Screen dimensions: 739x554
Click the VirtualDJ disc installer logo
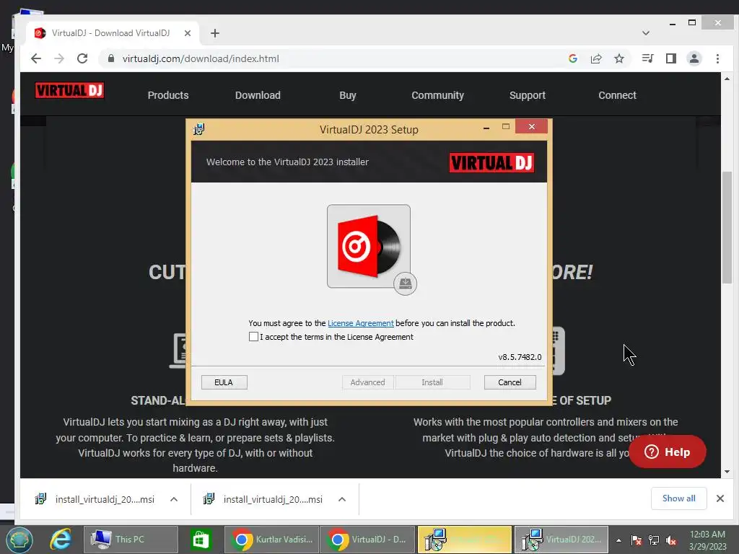(370, 247)
